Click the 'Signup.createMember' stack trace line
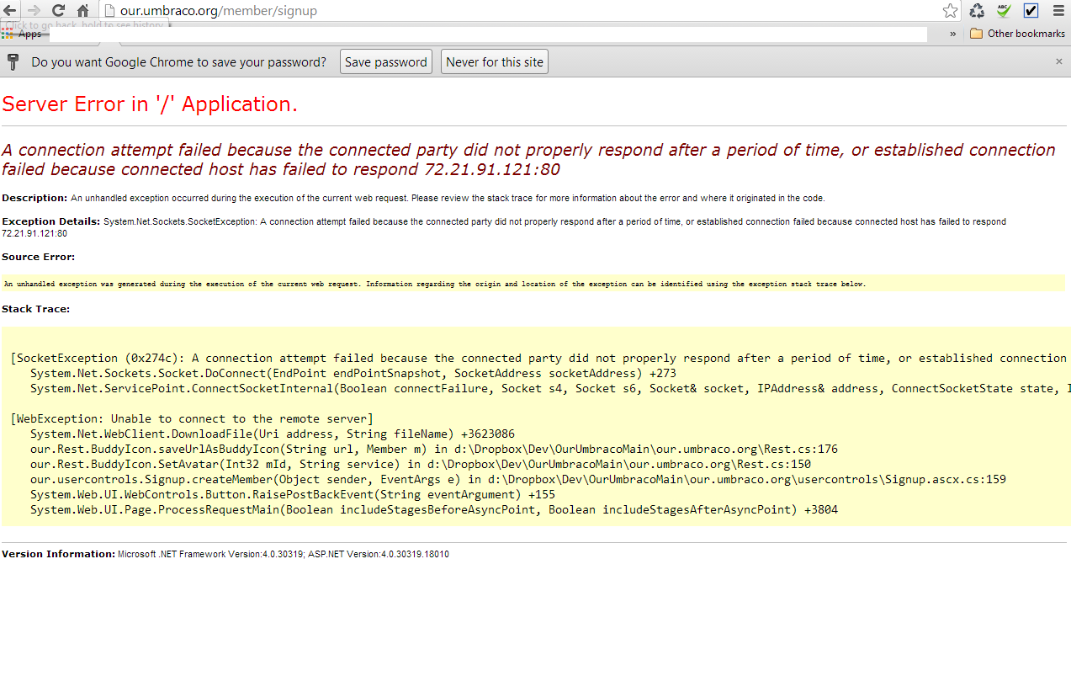This screenshot has height=692, width=1071. coord(518,479)
